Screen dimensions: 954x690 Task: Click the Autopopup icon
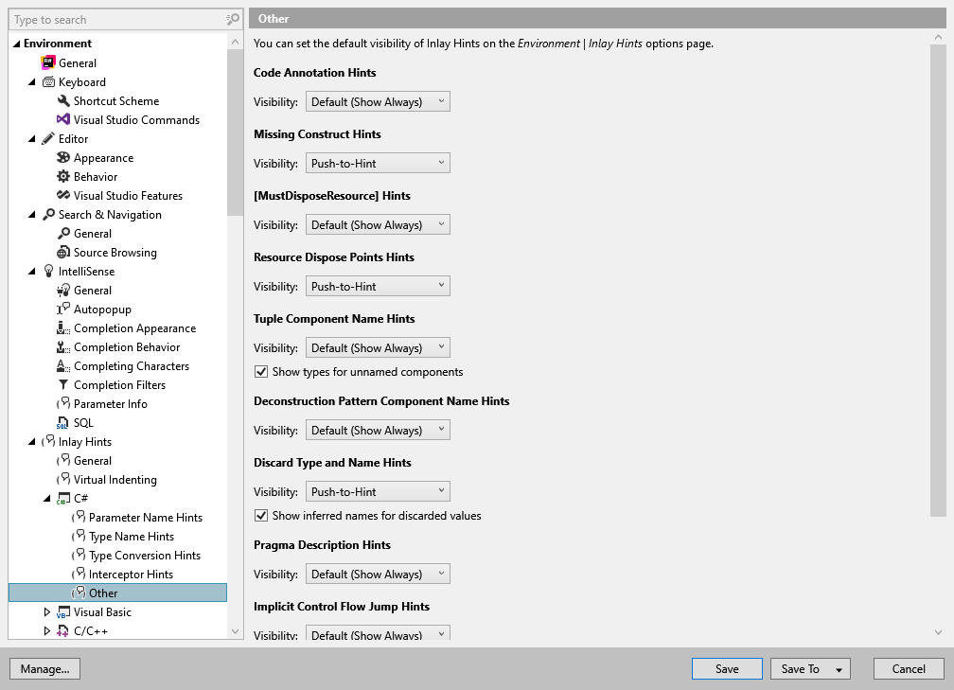click(x=63, y=310)
